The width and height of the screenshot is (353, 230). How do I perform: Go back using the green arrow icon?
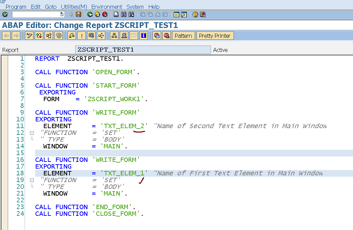click(x=90, y=15)
